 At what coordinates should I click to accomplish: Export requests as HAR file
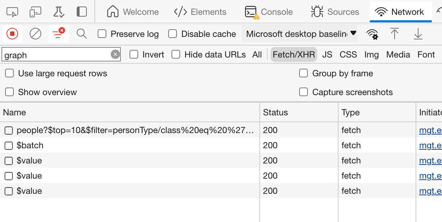[418, 34]
